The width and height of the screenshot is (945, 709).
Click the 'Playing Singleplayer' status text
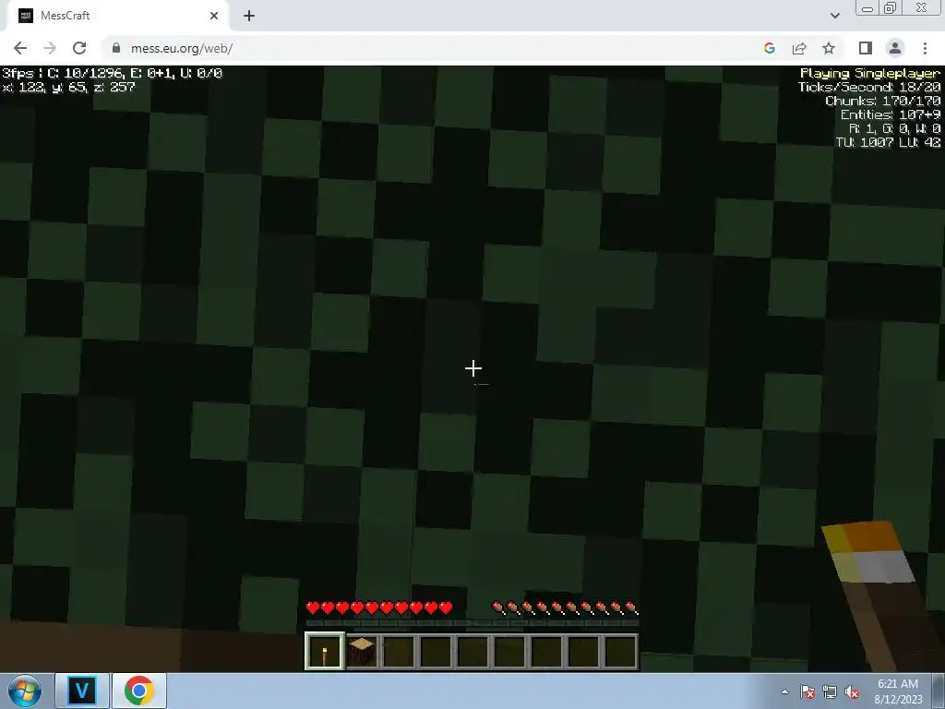point(869,74)
